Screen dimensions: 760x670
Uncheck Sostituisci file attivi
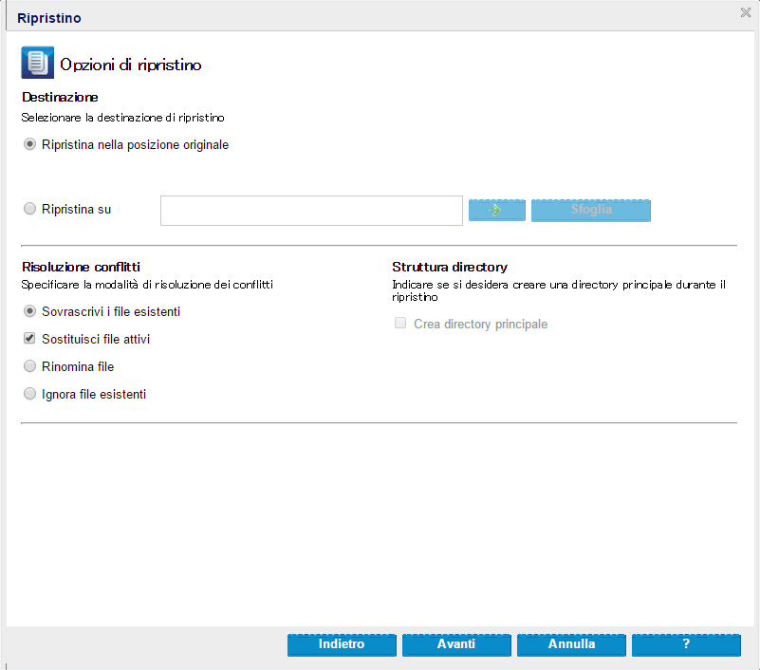(29, 338)
